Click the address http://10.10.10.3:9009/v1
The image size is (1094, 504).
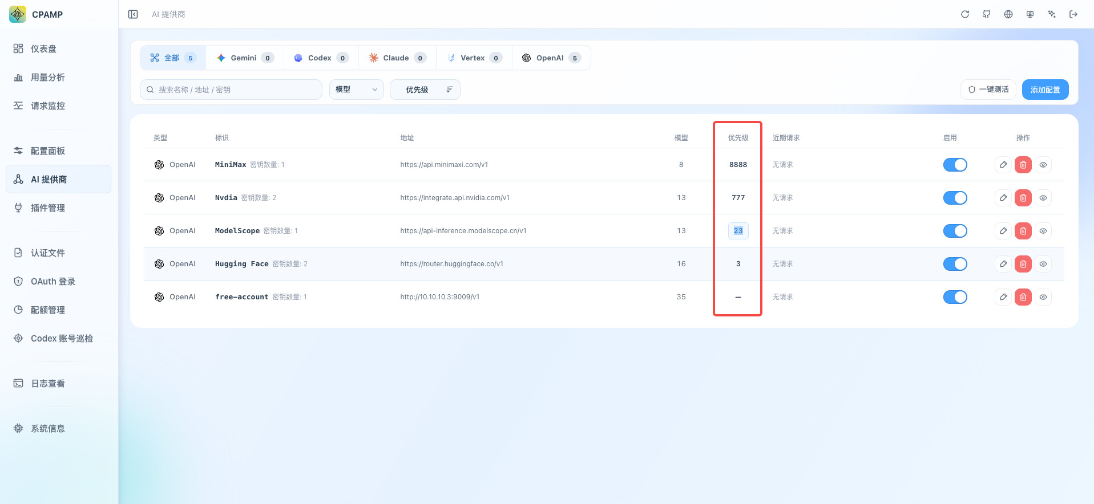[440, 297]
